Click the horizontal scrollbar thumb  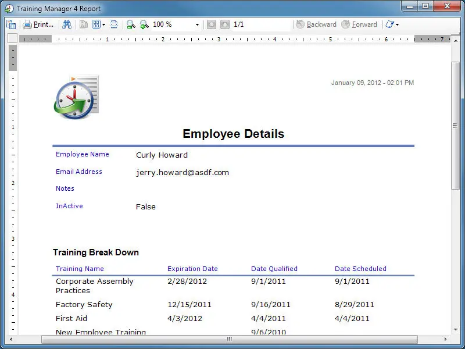click(228, 339)
